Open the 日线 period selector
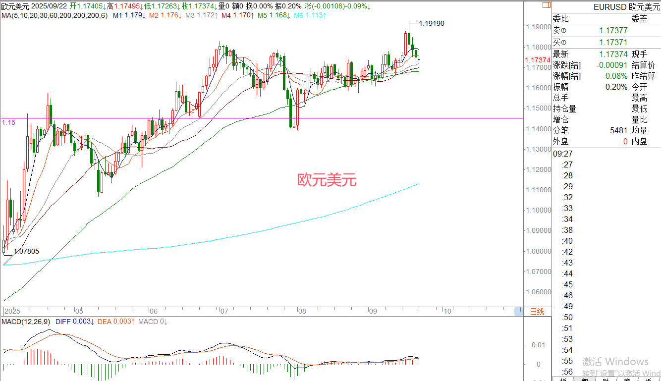The width and height of the screenshot is (661, 381). [537, 312]
